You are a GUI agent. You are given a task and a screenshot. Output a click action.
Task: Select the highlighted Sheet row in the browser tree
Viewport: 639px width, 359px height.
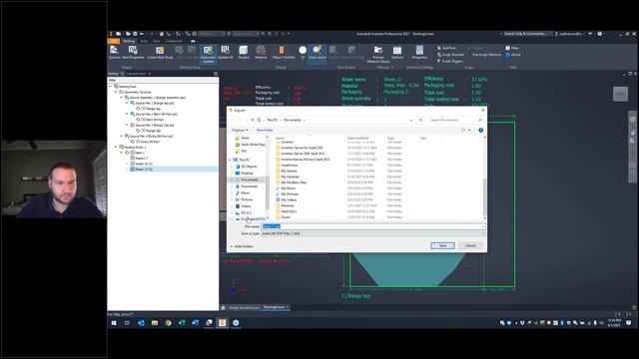click(x=174, y=169)
